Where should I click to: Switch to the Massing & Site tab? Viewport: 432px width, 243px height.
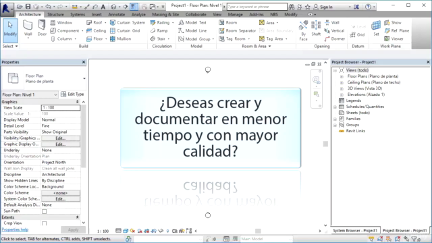165,14
